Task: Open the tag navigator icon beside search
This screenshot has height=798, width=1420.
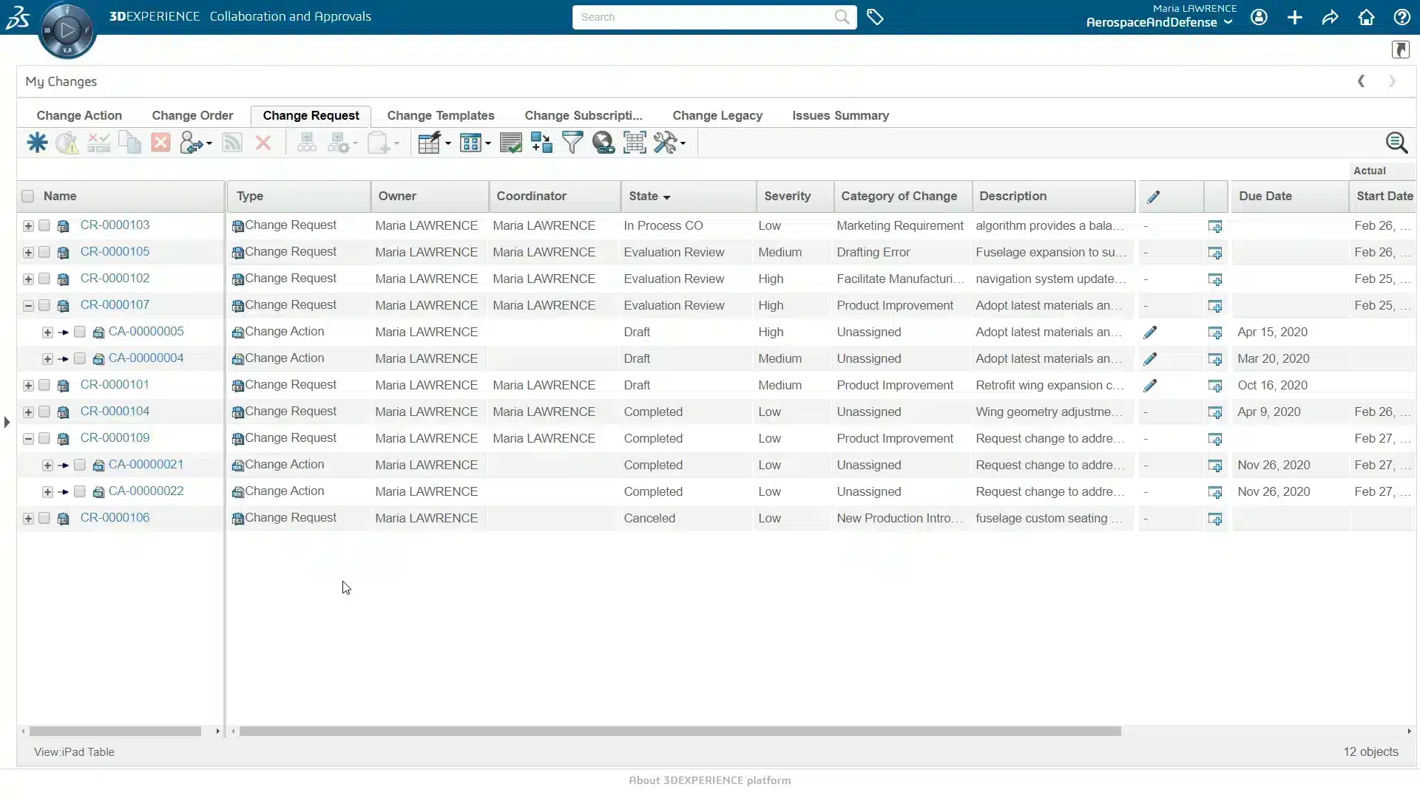Action: (876, 17)
